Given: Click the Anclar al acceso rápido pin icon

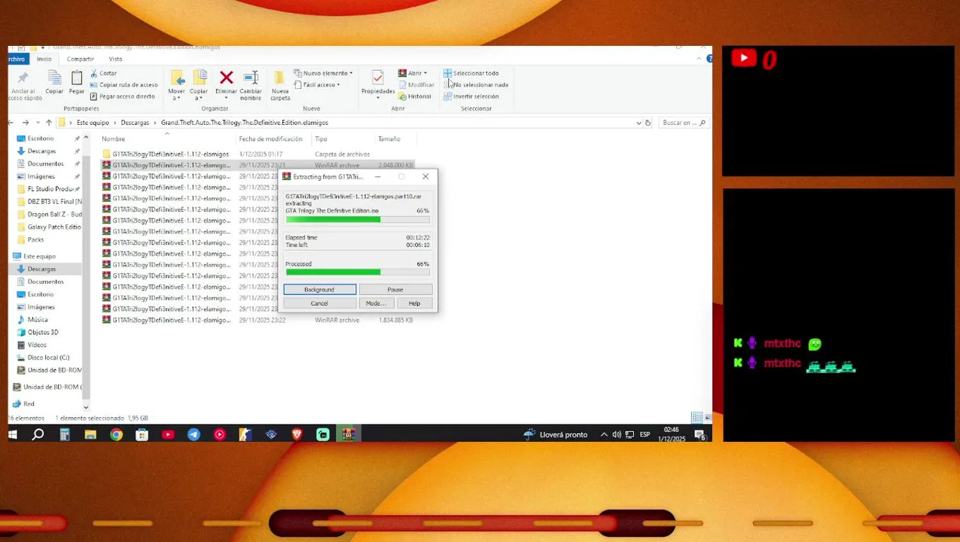Looking at the screenshot, I should (23, 78).
